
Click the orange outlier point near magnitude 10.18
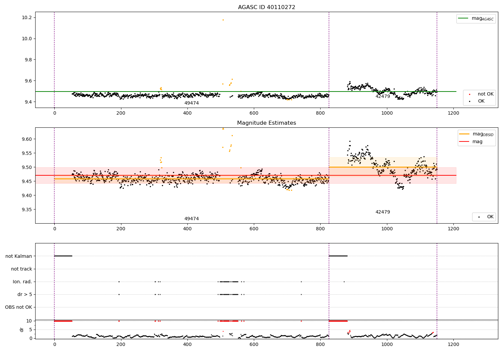pyautogui.click(x=223, y=20)
